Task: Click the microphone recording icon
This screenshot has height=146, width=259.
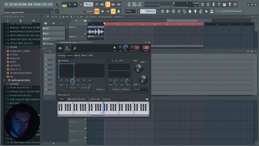Action: [x=213, y=4]
